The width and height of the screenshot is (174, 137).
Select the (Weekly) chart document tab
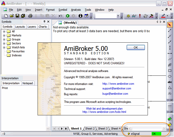pos(68,23)
